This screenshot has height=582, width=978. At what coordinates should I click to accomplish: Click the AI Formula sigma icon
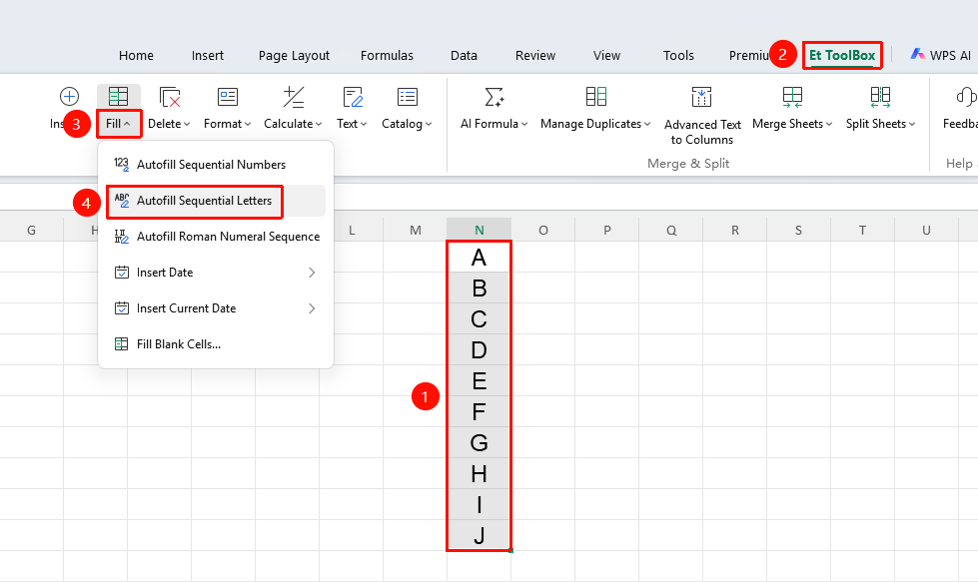click(x=493, y=97)
